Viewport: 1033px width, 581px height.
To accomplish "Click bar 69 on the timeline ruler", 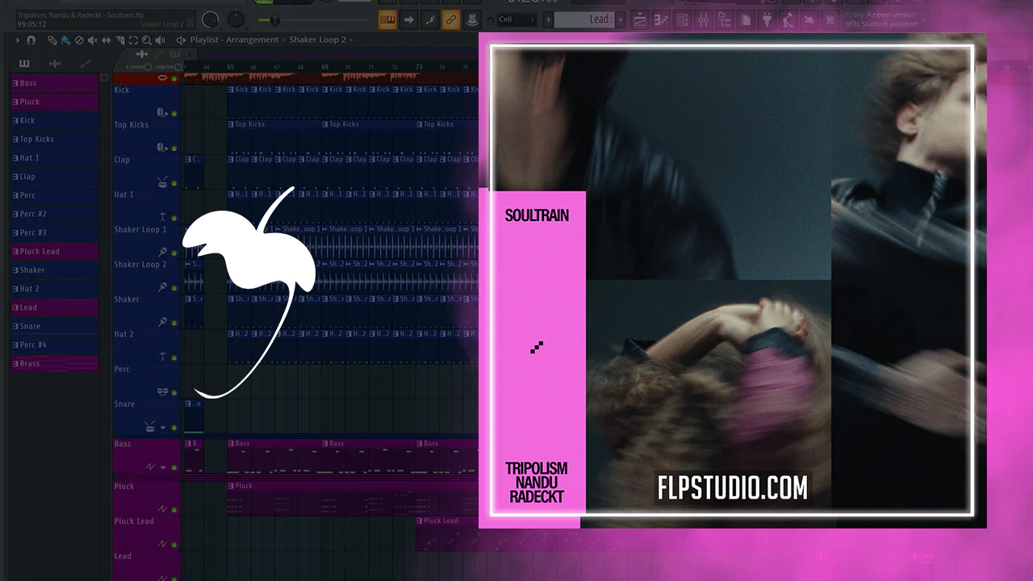I will 324,67.
